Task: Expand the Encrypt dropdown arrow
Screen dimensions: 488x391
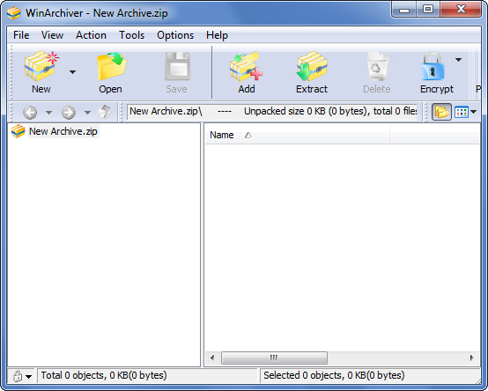Action: (x=458, y=59)
